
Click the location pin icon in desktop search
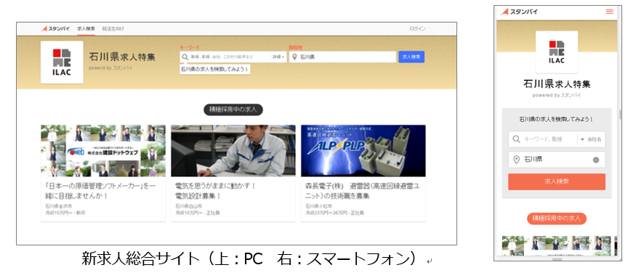coord(294,57)
